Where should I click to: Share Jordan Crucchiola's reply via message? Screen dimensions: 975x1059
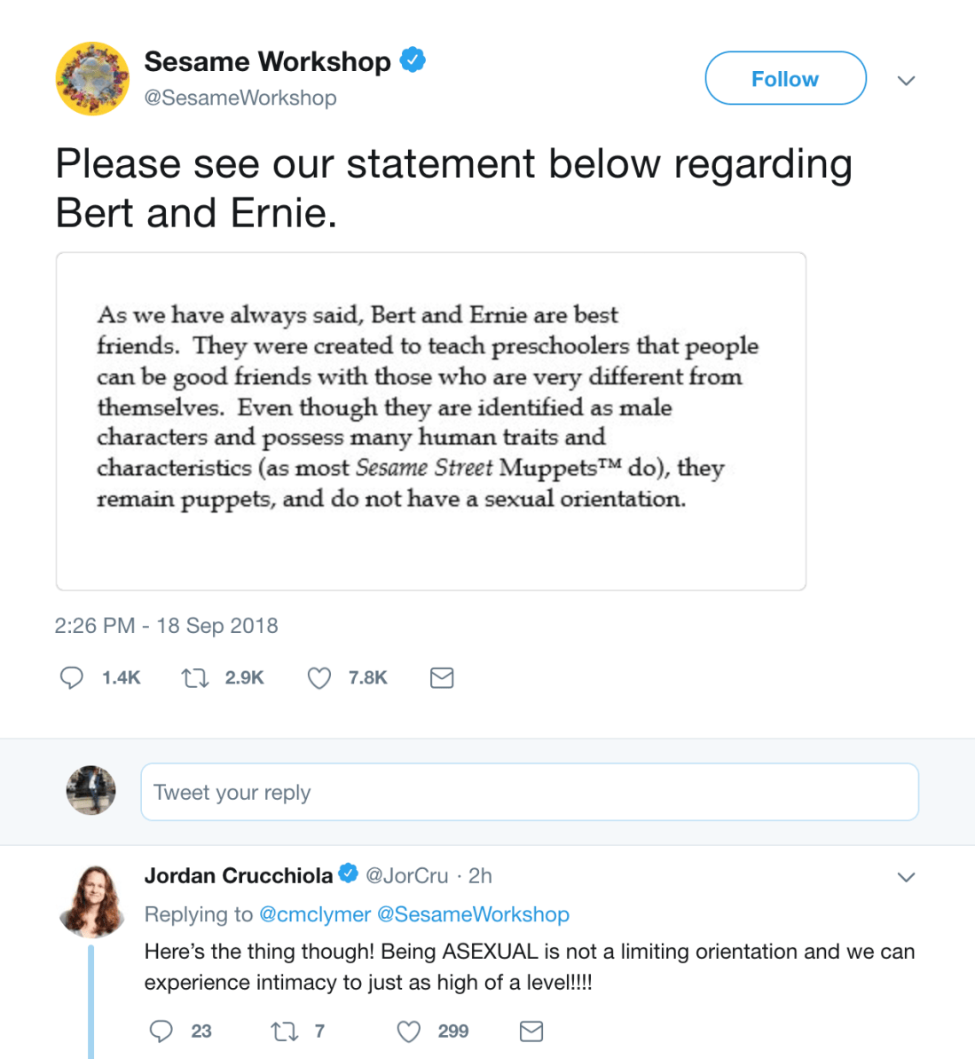click(531, 1031)
